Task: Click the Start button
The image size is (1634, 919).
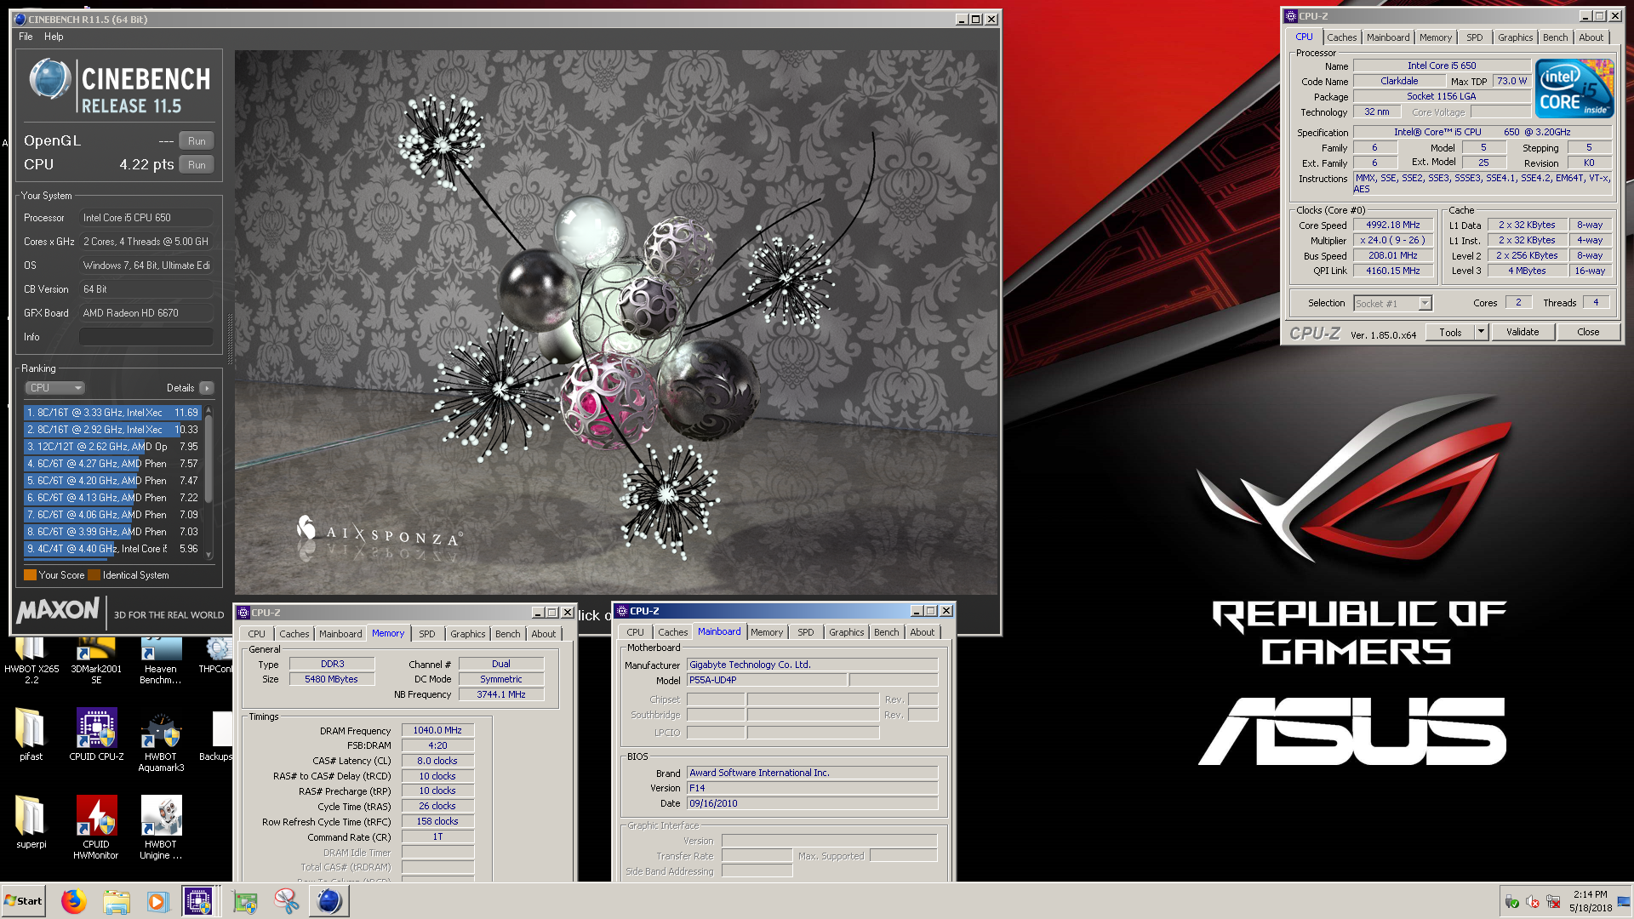Action: coord(24,901)
